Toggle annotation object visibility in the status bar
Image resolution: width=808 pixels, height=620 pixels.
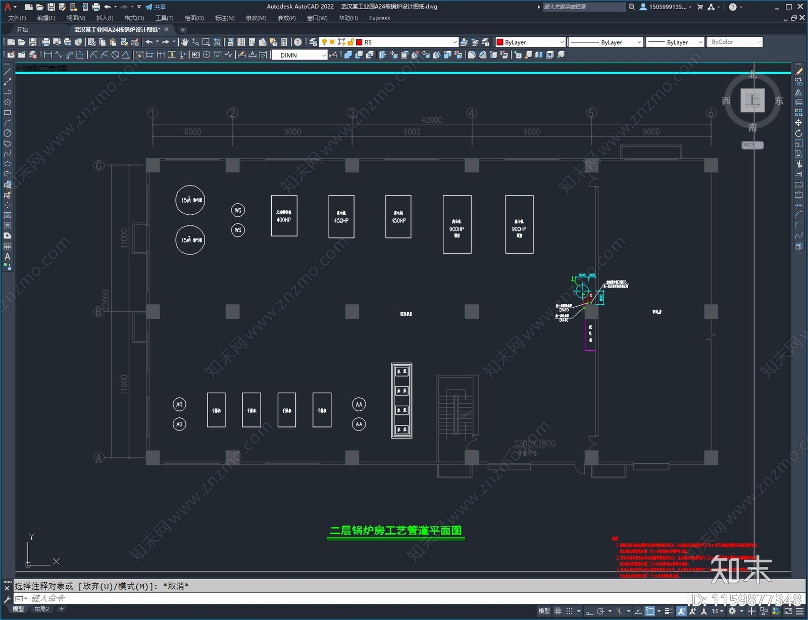[x=682, y=611]
